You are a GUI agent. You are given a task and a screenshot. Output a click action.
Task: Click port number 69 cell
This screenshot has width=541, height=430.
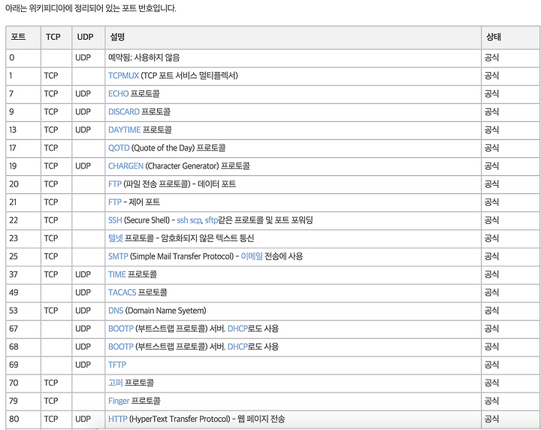click(x=23, y=365)
